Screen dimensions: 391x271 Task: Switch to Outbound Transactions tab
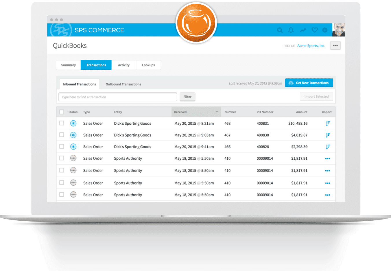click(123, 84)
